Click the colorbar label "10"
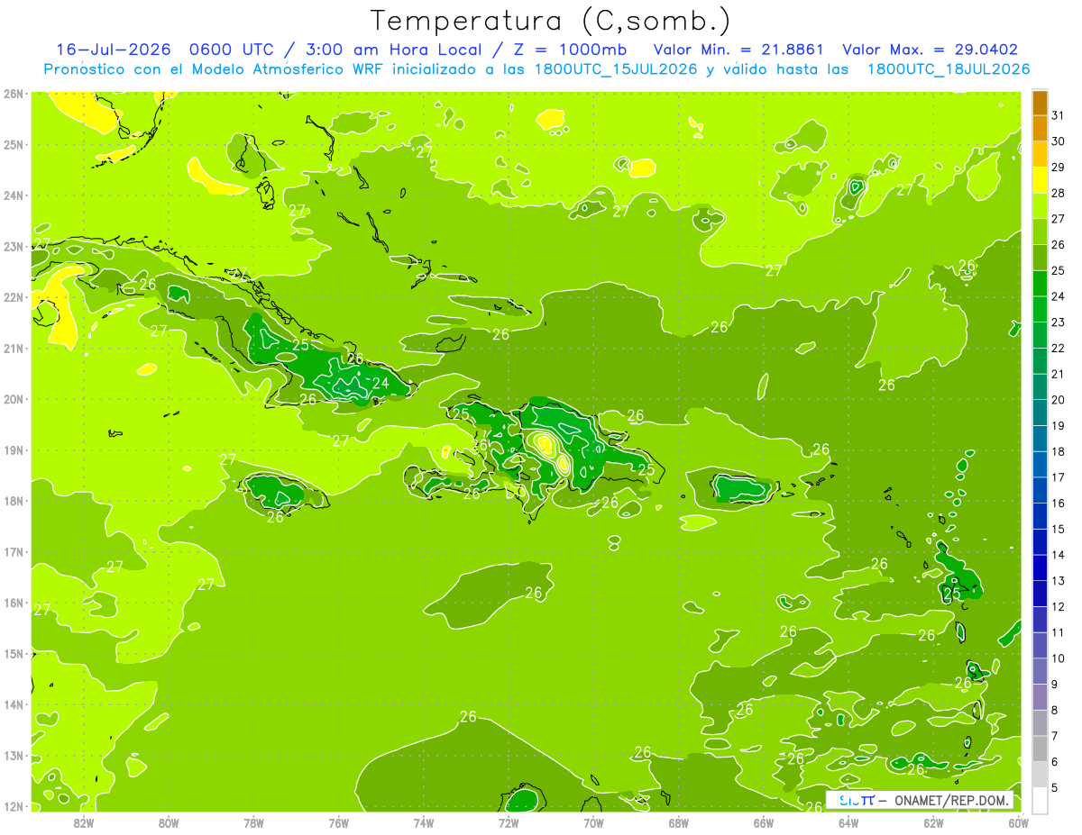This screenshot has width=1082, height=835. pyautogui.click(x=1059, y=658)
